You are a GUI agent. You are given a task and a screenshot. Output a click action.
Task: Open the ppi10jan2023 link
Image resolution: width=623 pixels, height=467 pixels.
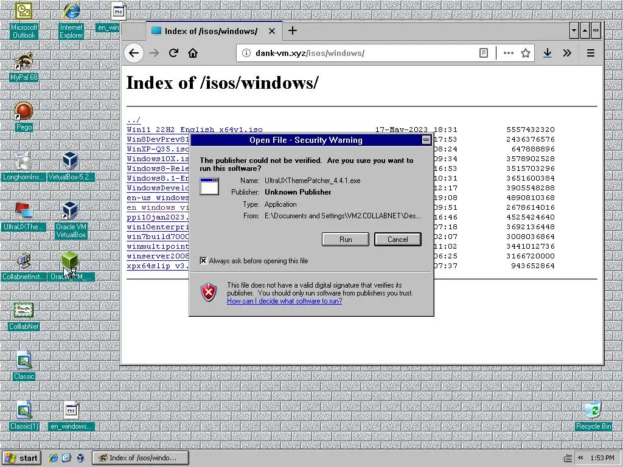click(x=158, y=217)
